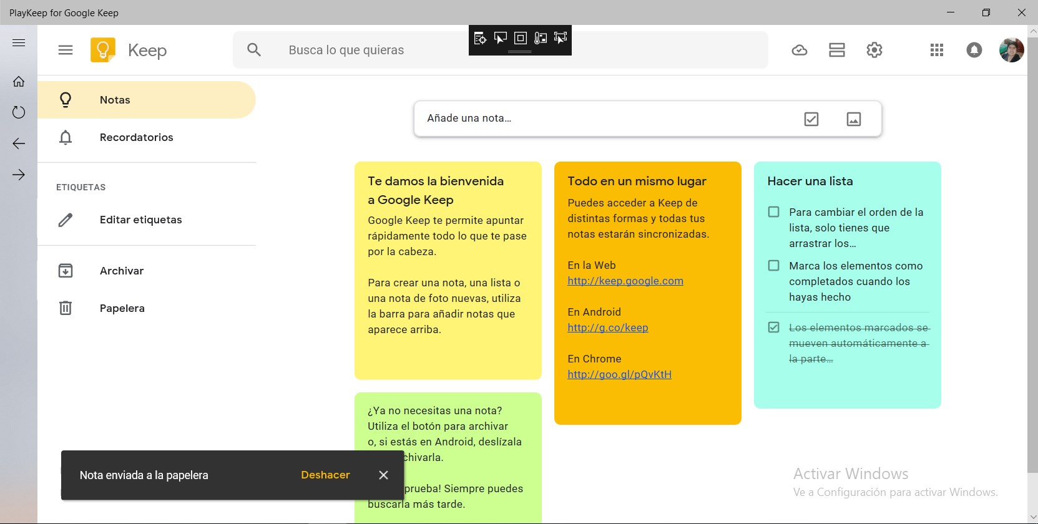1038x524 pixels.
Task: Select Editar etiquetas
Action: coord(147,220)
